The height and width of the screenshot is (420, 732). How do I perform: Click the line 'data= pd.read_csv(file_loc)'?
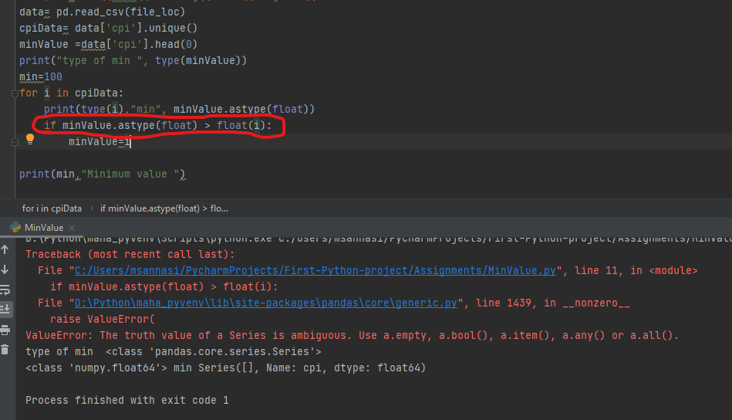tap(103, 12)
